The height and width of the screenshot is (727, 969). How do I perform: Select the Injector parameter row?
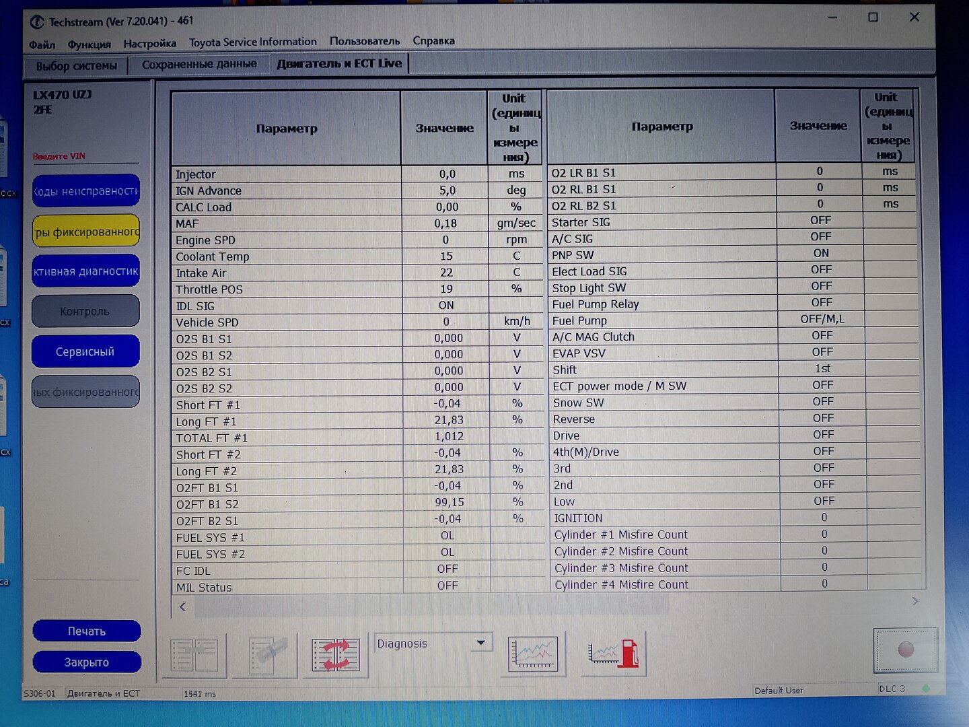pos(357,174)
